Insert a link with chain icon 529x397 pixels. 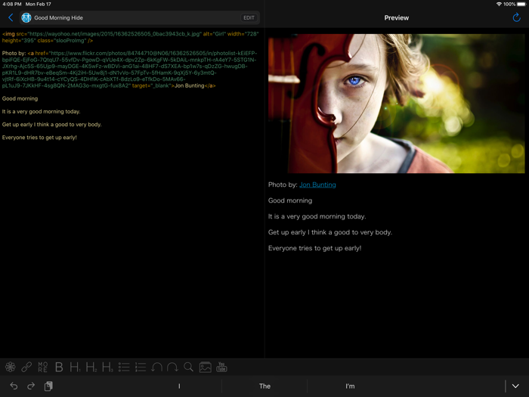tap(26, 367)
